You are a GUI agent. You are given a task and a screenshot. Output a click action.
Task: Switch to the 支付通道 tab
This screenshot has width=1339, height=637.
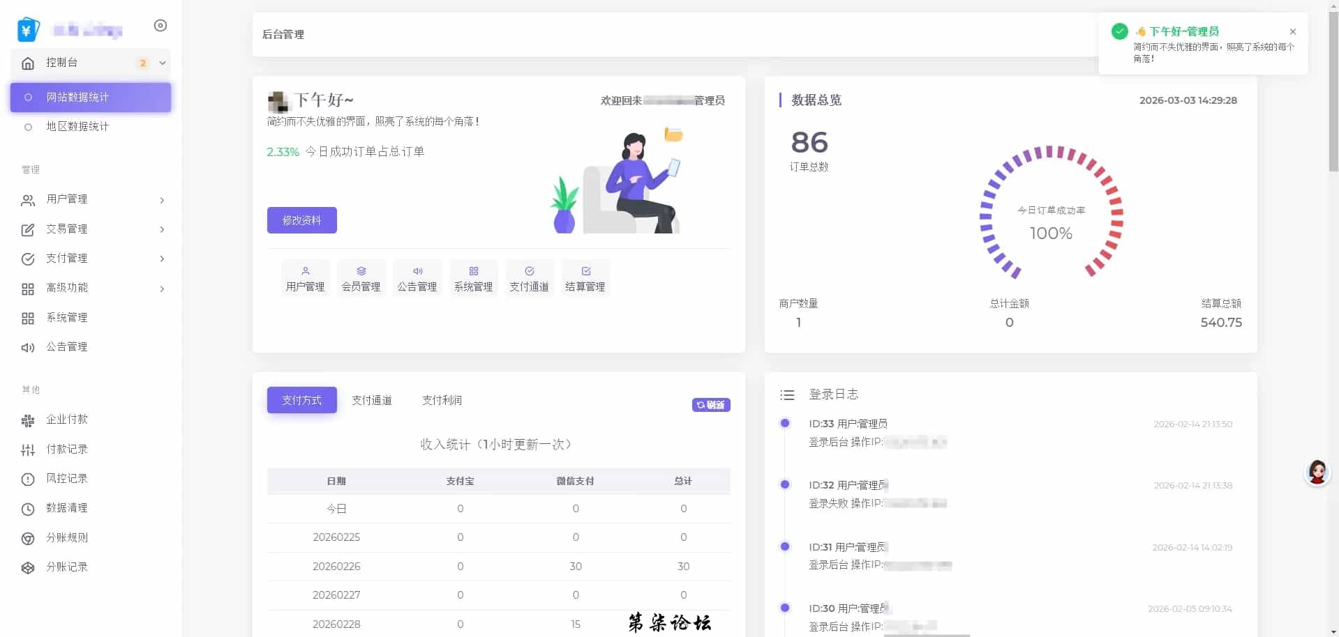click(371, 400)
